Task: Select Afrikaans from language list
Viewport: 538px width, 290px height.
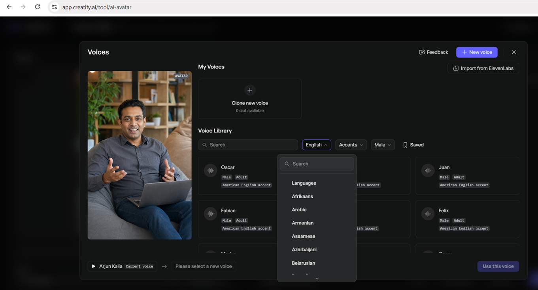Action: [x=302, y=197]
